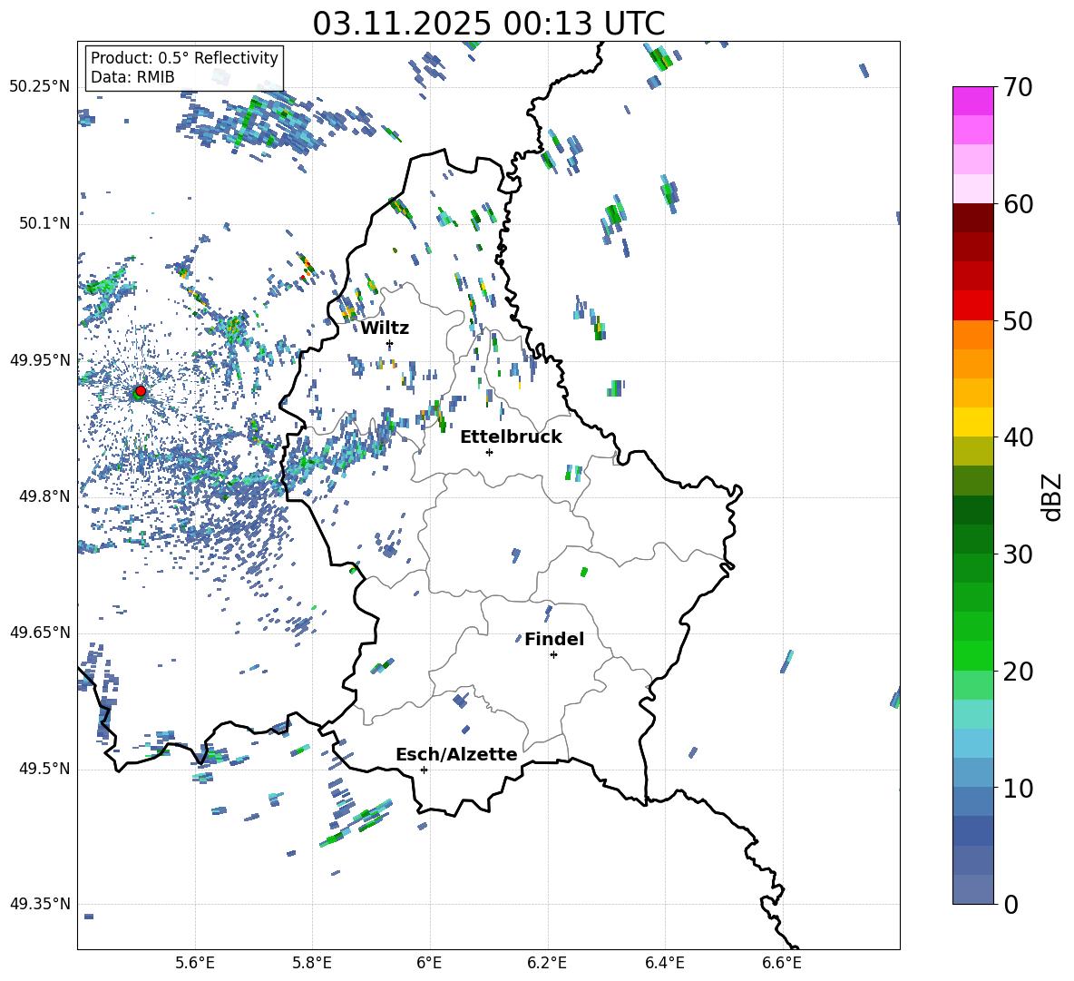Click the Data: RMIB text

click(x=132, y=77)
